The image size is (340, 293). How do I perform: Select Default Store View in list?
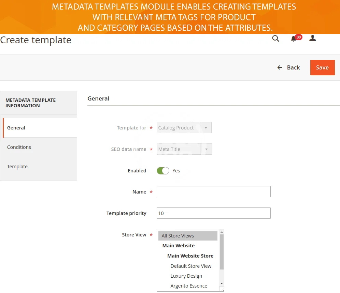coord(191,266)
